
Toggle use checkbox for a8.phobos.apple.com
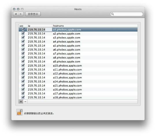pos(23,57)
